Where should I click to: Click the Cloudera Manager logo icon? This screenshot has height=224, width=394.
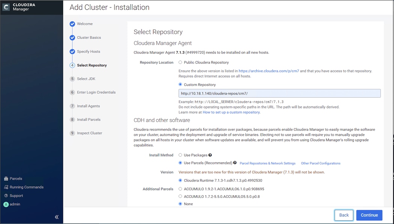pyautogui.click(x=6, y=7)
